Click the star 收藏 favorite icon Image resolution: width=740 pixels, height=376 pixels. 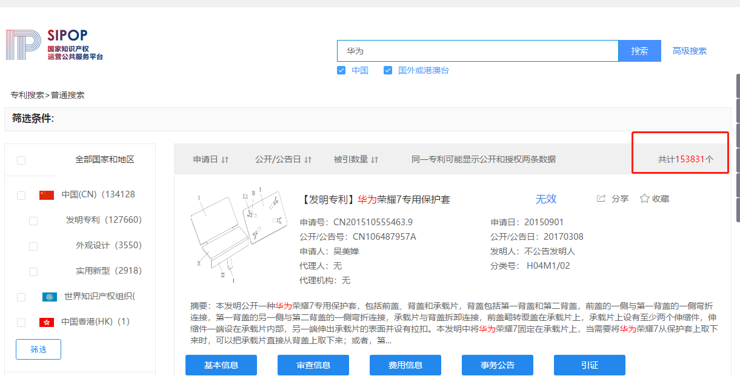[645, 199]
